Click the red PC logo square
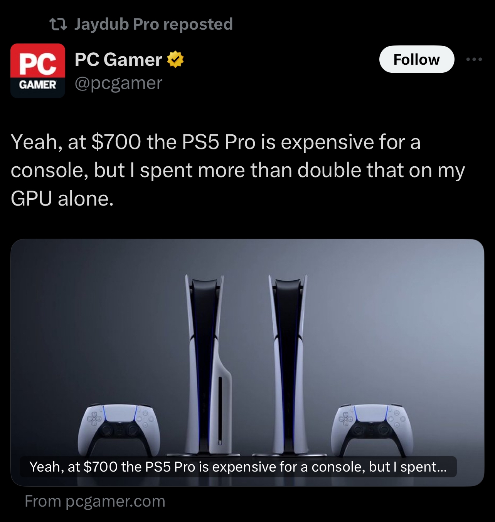This screenshot has width=495, height=522. [x=38, y=61]
